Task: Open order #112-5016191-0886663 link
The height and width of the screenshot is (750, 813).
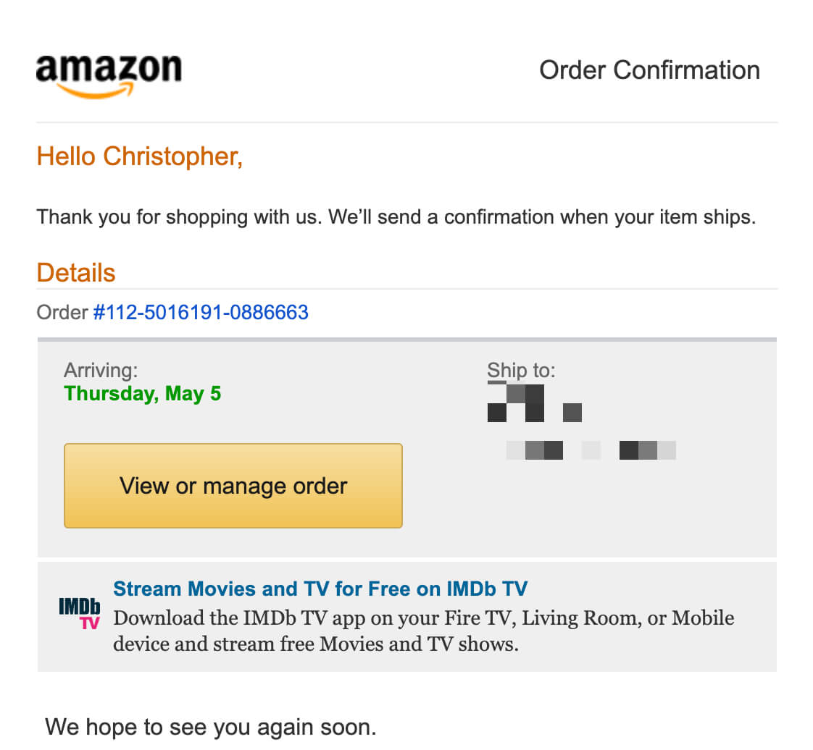Action: click(201, 313)
